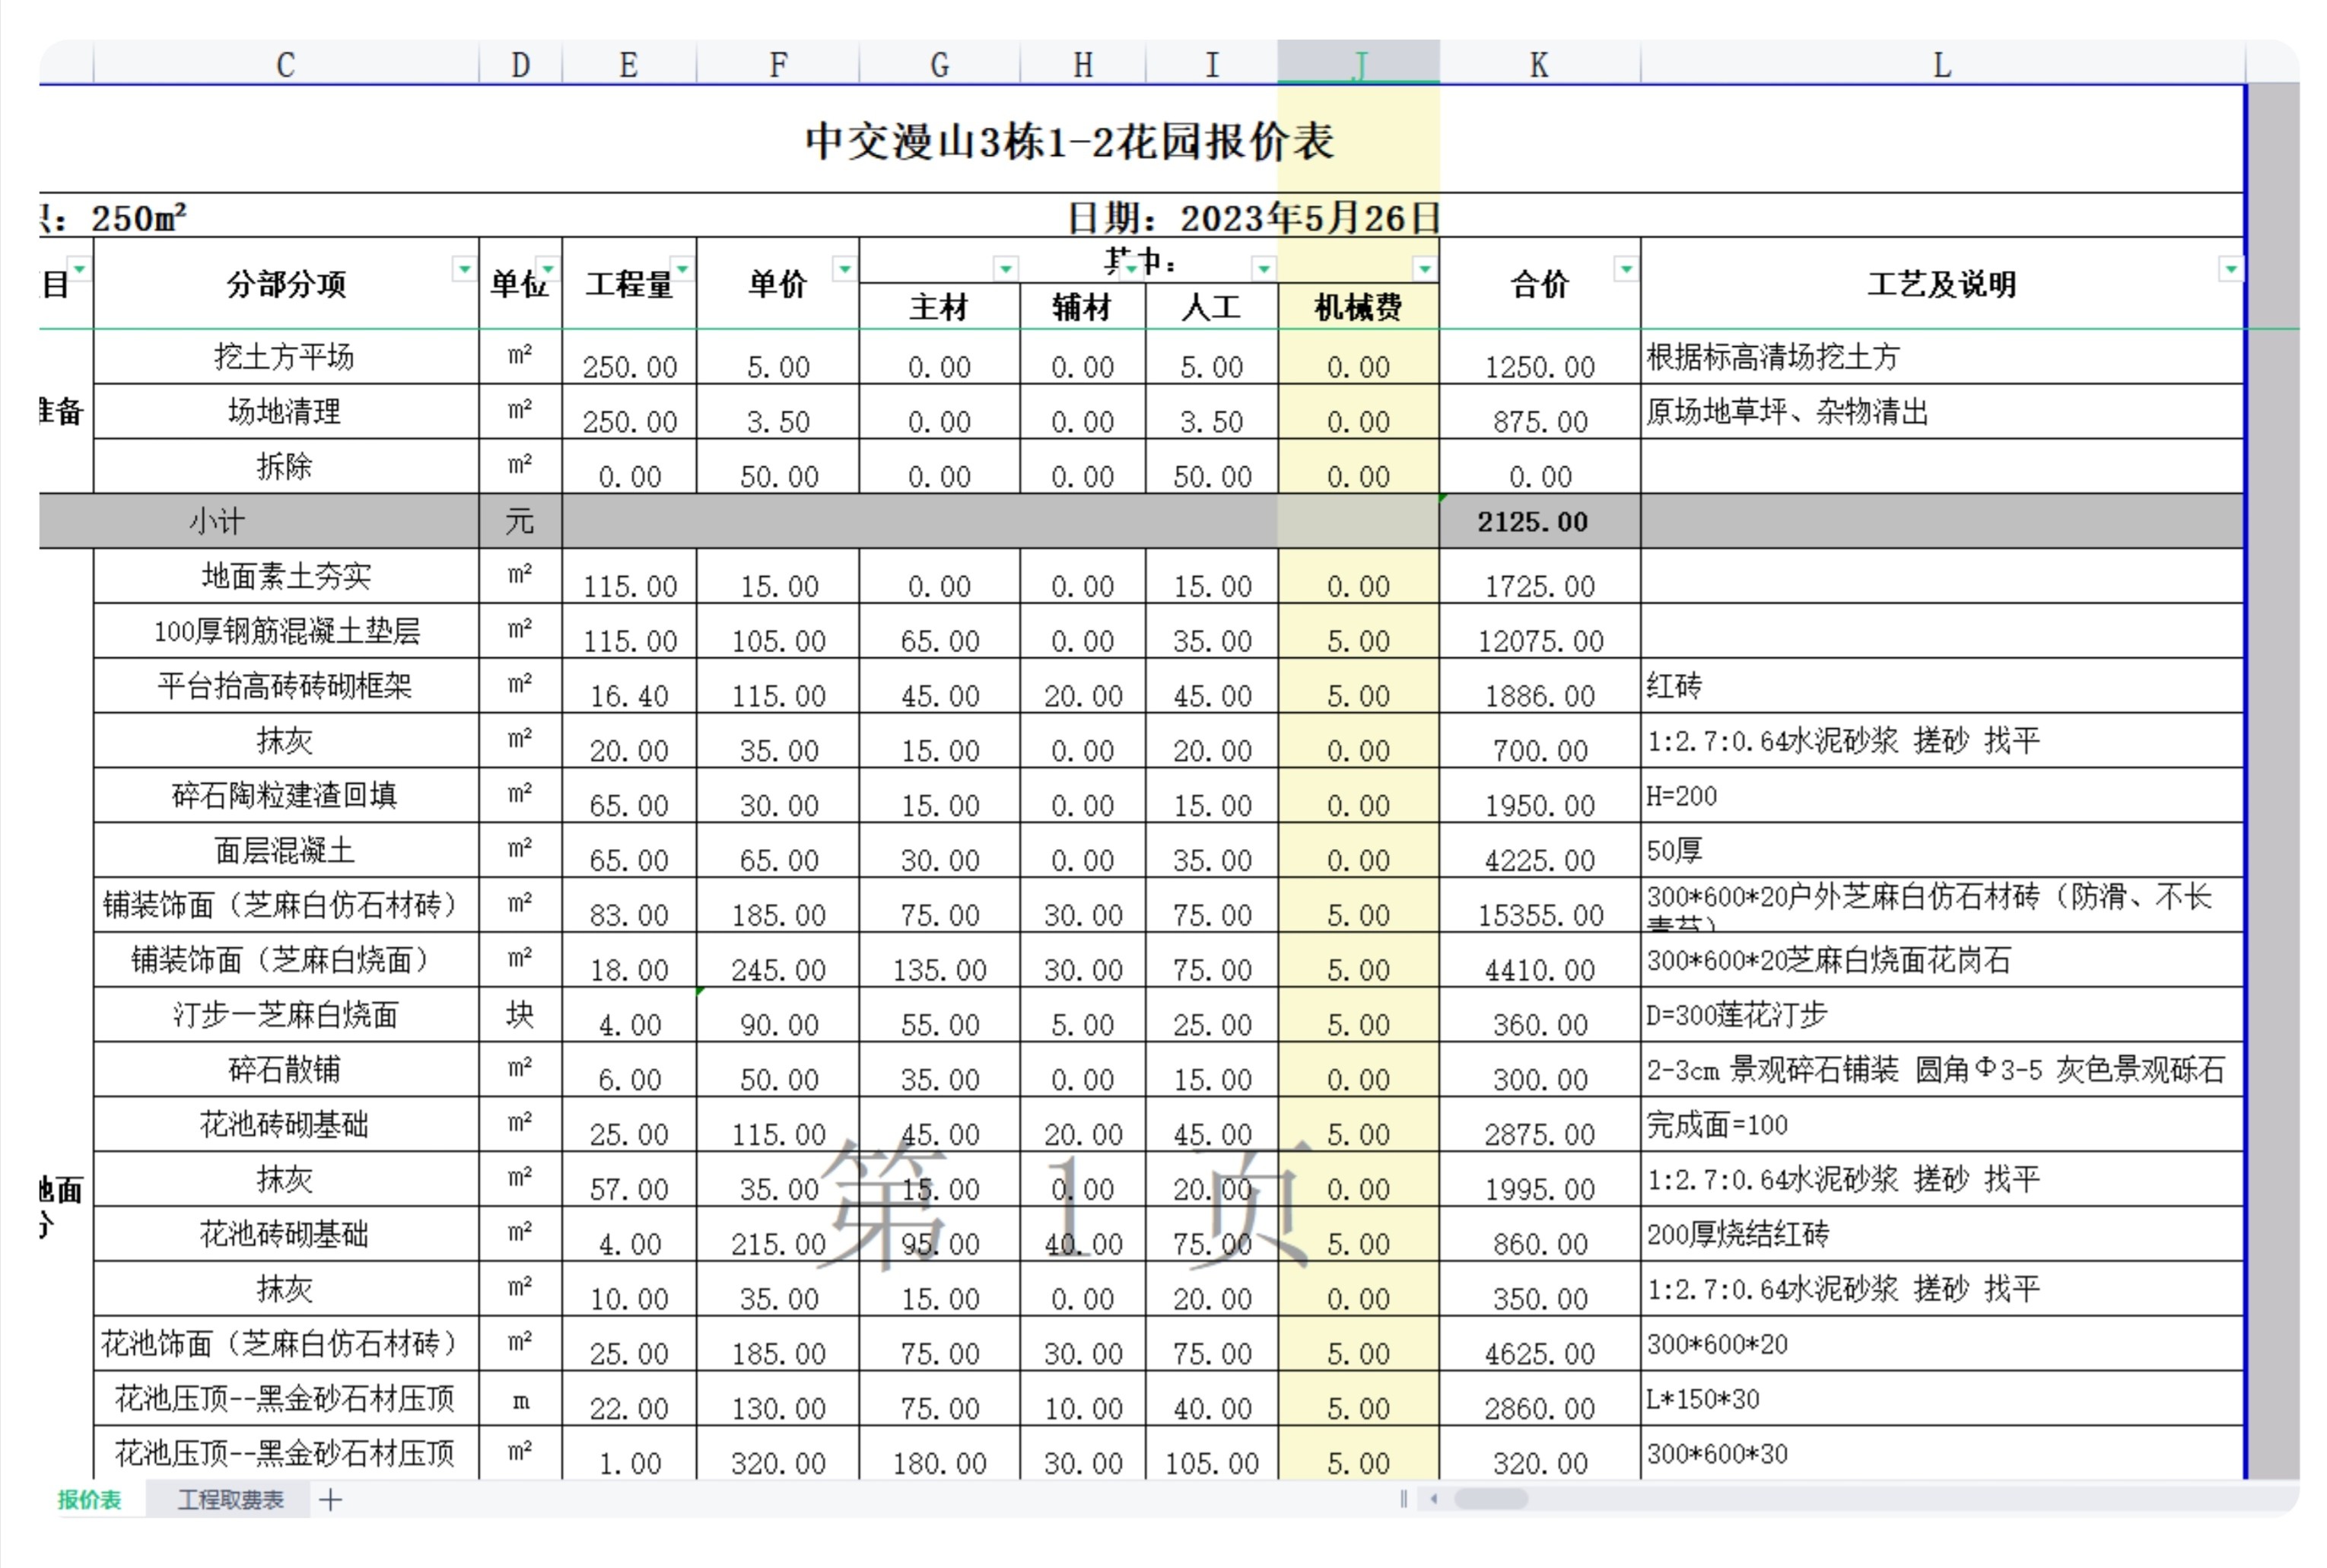Select 花池饰面（芝麻白仿石材砖） cell

click(x=286, y=1344)
